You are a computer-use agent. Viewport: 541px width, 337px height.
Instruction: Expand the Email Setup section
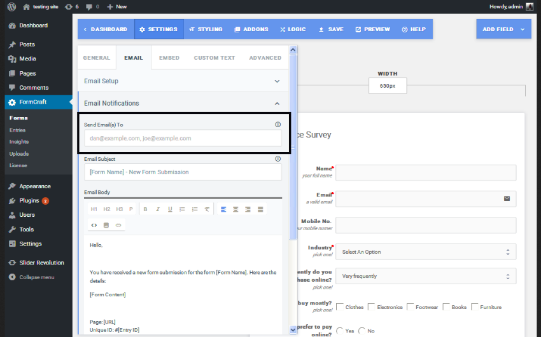pos(183,81)
